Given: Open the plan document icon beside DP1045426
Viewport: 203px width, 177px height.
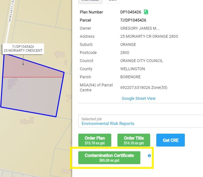Looking at the screenshot, I should (146, 12).
